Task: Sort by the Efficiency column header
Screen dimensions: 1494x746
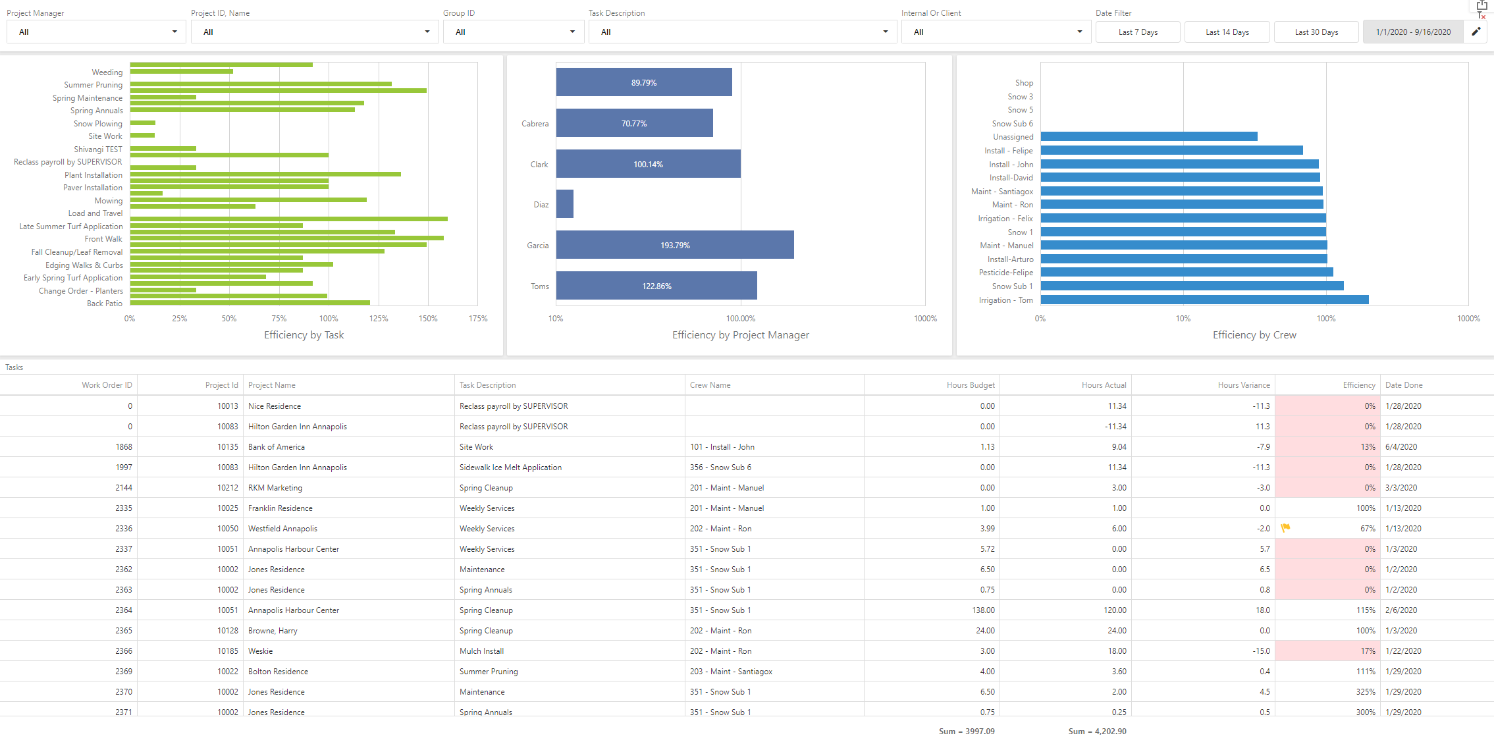Action: (1358, 385)
